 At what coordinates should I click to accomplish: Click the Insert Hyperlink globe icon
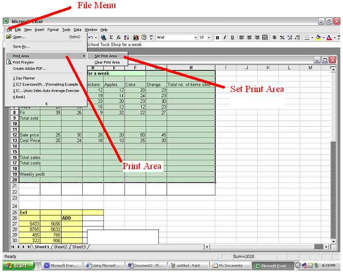pos(103,37)
